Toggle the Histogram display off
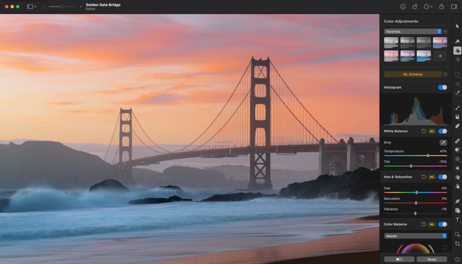The height and width of the screenshot is (264, 462). 442,87
